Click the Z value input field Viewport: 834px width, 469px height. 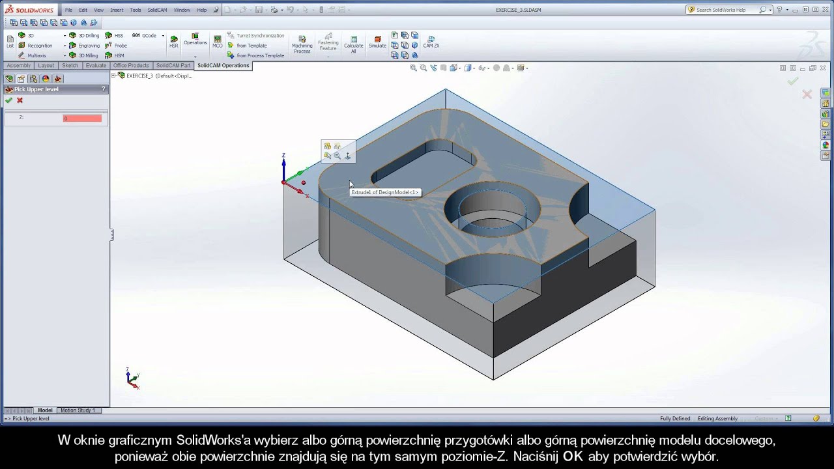[82, 118]
